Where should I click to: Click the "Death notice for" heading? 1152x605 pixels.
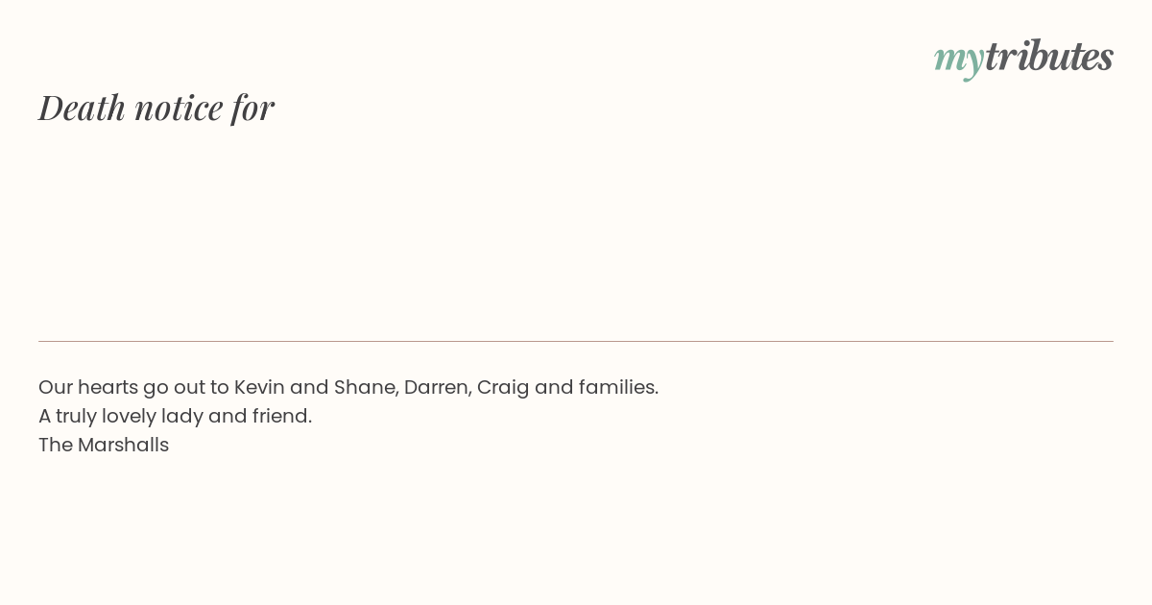[156, 108]
